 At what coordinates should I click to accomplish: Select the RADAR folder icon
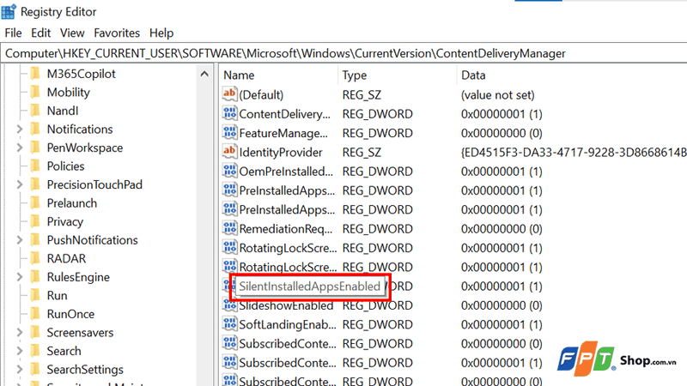[35, 258]
